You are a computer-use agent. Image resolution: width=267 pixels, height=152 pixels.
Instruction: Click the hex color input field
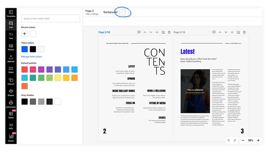(50, 19)
